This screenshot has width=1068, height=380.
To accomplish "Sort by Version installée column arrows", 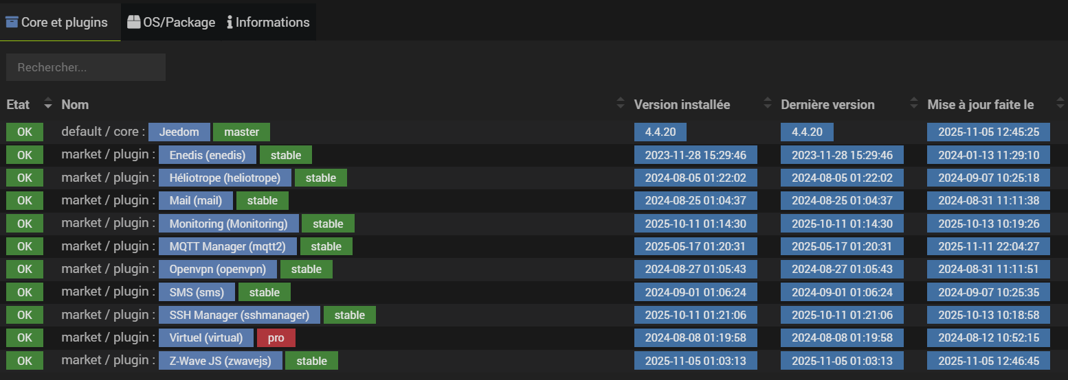I will pos(768,104).
